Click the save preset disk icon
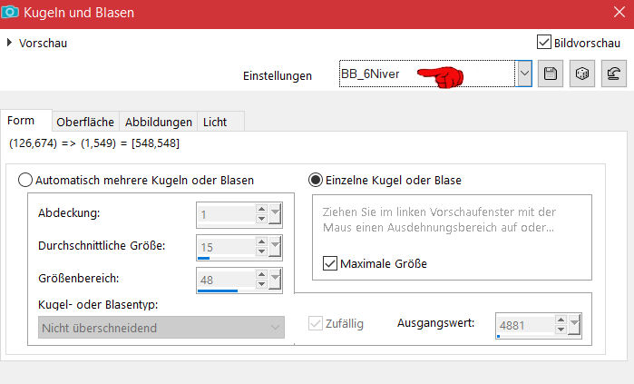This screenshot has width=634, height=384. point(549,74)
